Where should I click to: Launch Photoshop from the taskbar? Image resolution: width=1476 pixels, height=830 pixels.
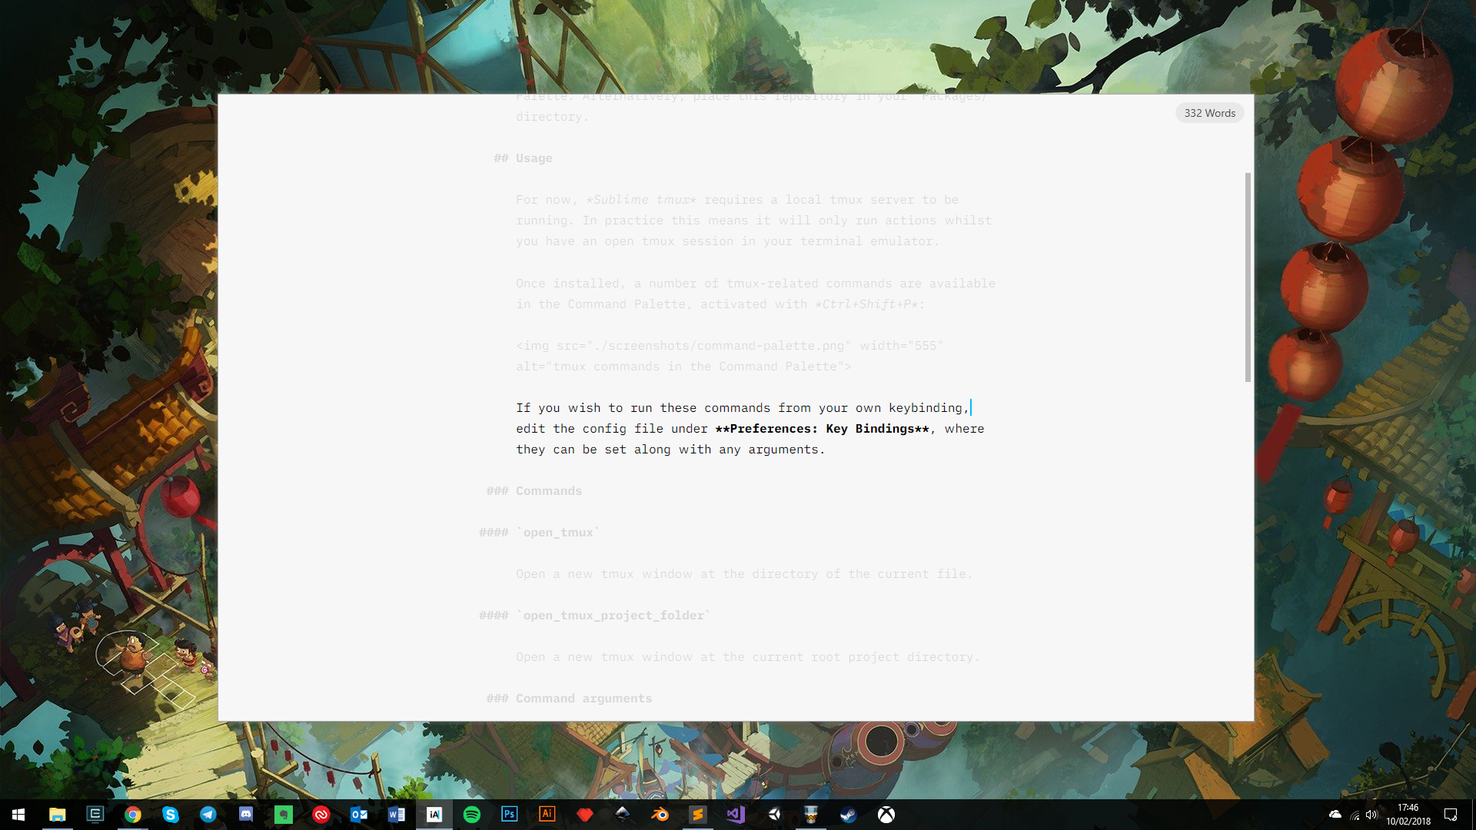click(510, 815)
